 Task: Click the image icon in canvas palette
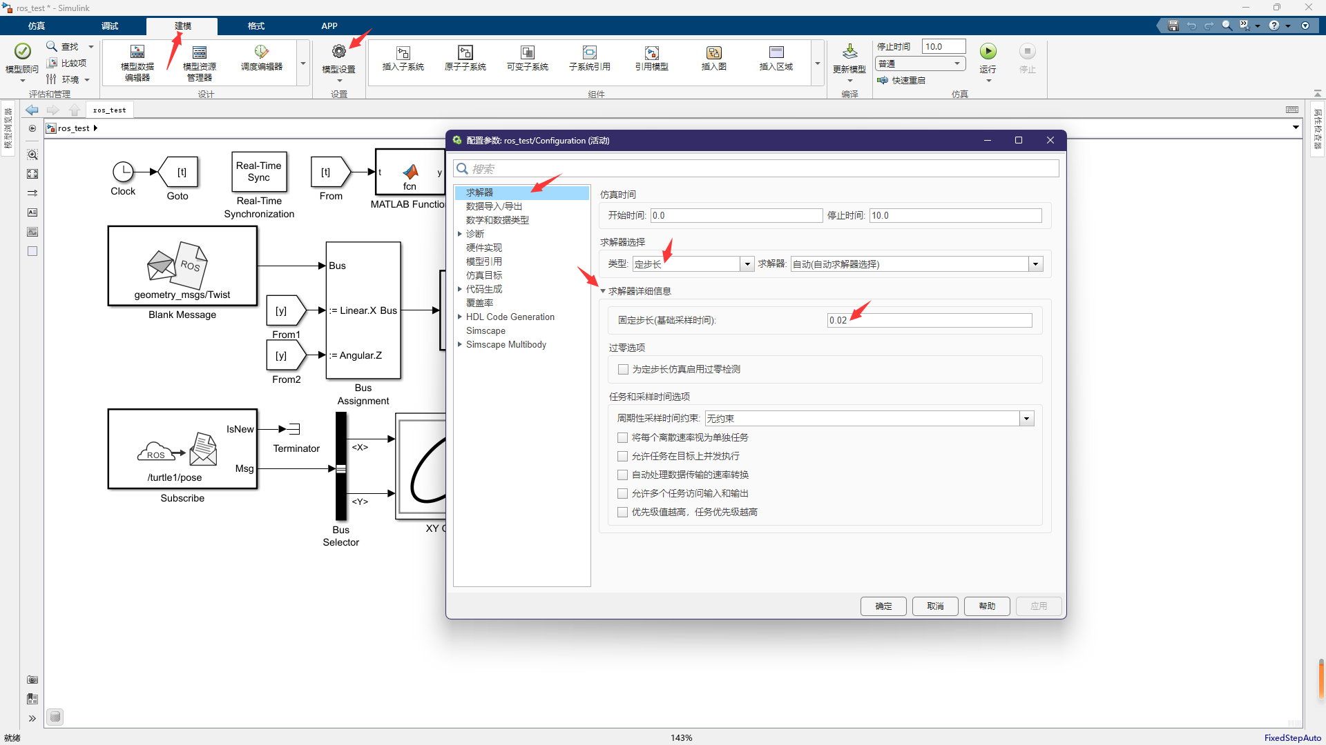click(x=32, y=232)
